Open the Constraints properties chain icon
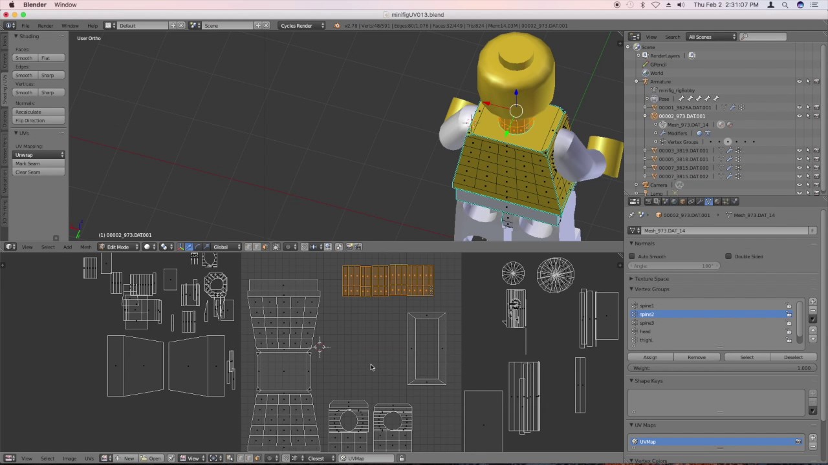Image resolution: width=828 pixels, height=465 pixels. pos(691,201)
